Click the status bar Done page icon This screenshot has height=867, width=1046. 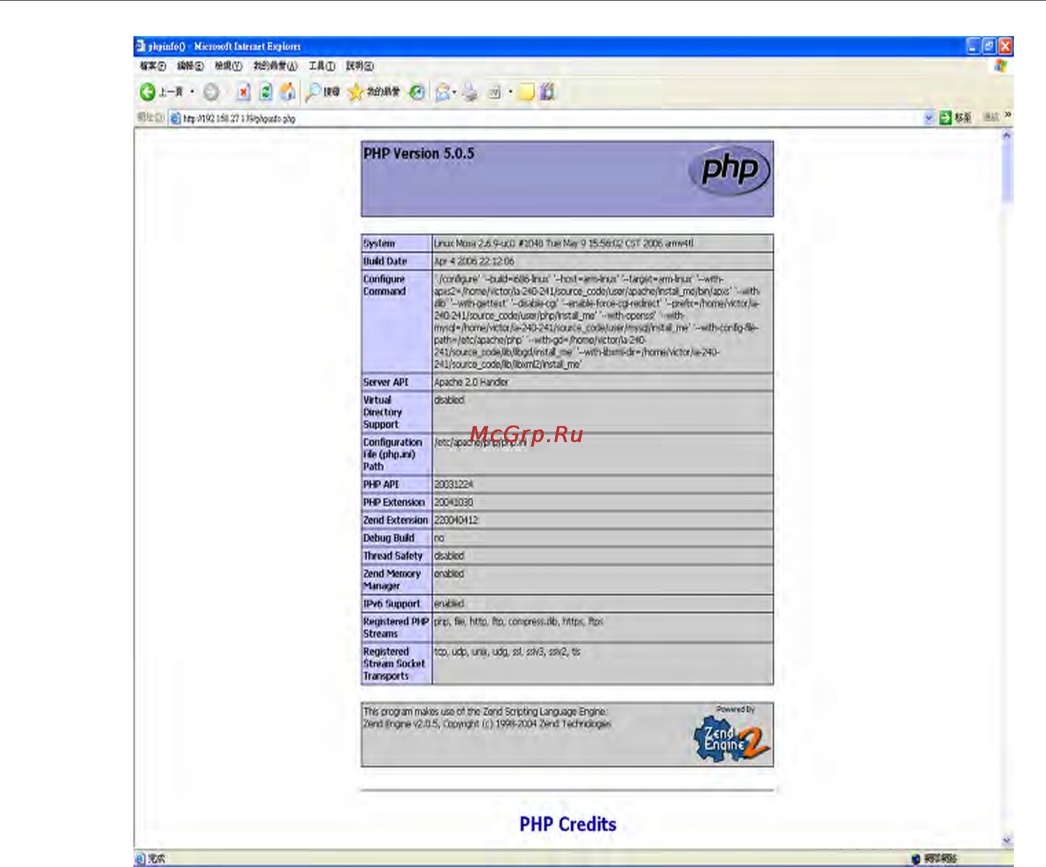tap(140, 858)
